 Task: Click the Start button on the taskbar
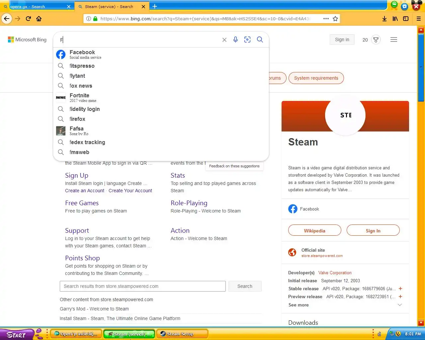17,334
